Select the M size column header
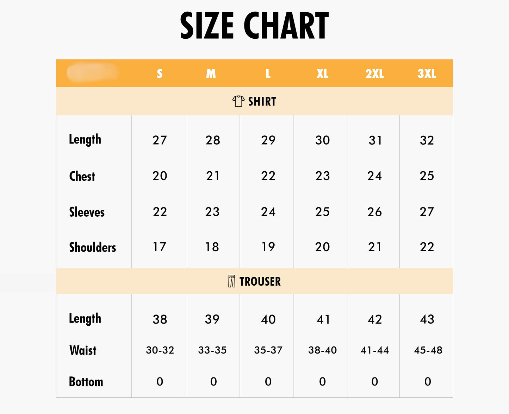Screen dimensions: 509x414 [211, 74]
